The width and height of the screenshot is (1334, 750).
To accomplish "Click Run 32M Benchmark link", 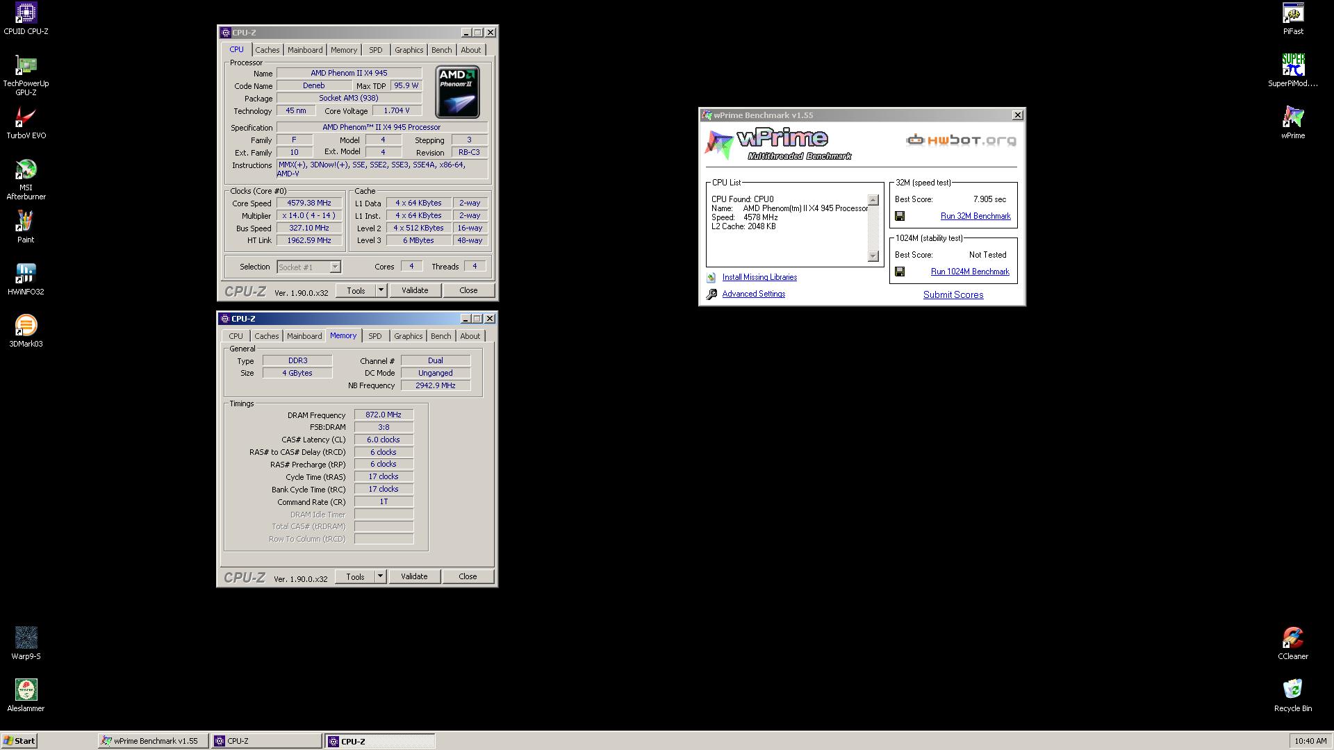I will point(975,216).
